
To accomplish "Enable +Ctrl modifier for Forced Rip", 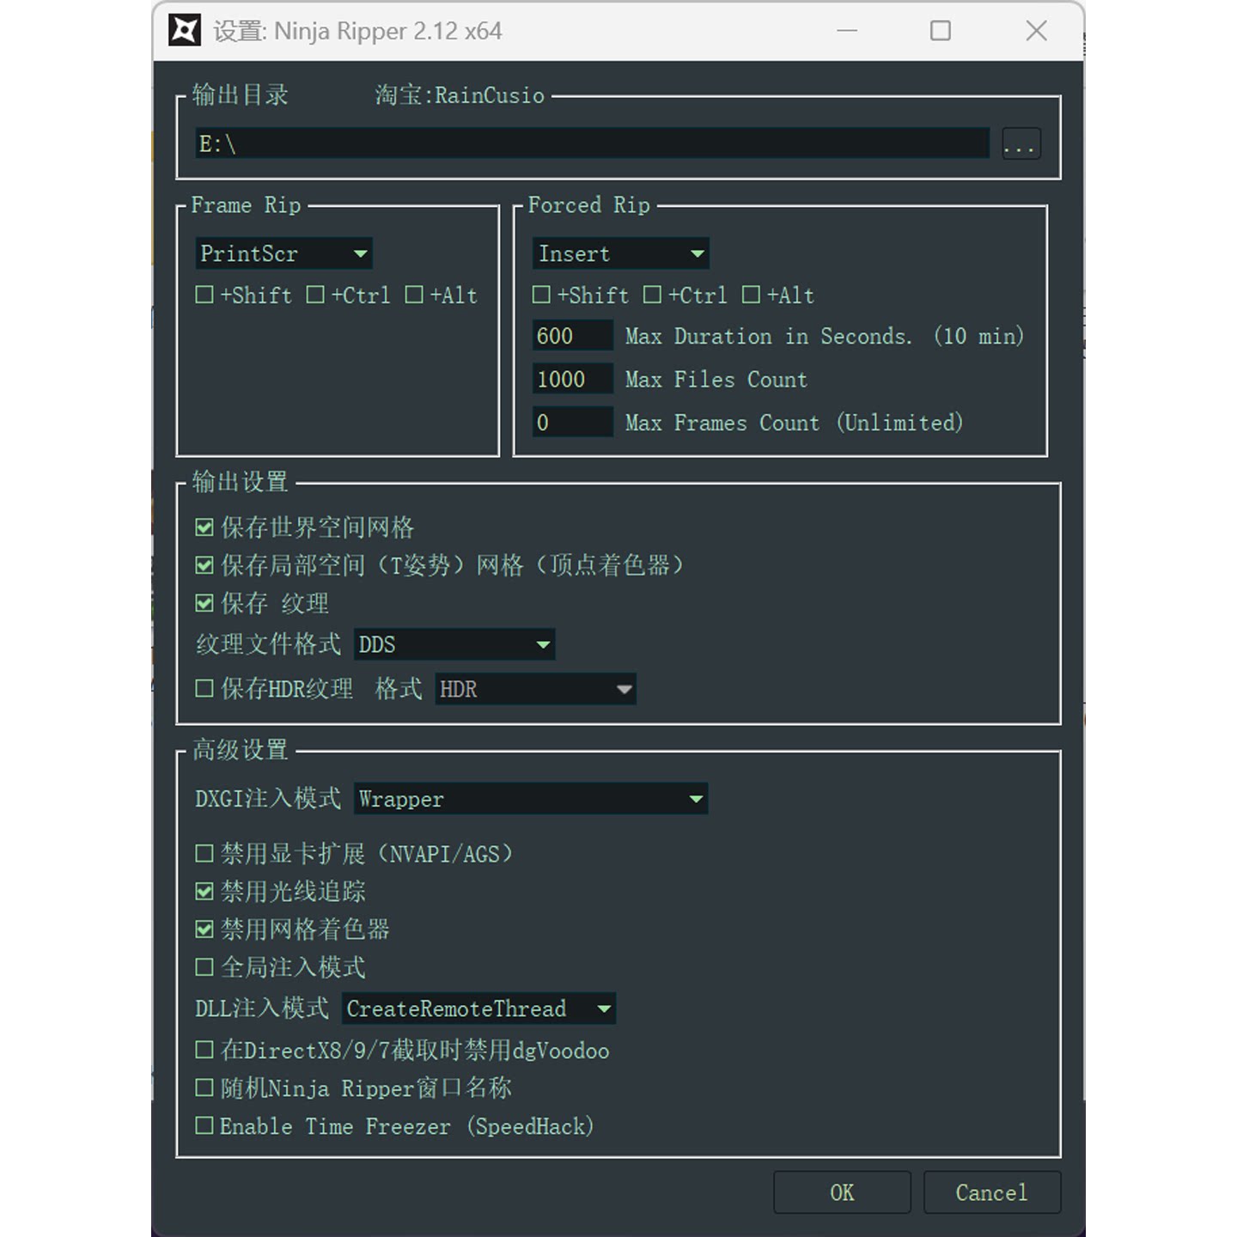I will click(652, 295).
